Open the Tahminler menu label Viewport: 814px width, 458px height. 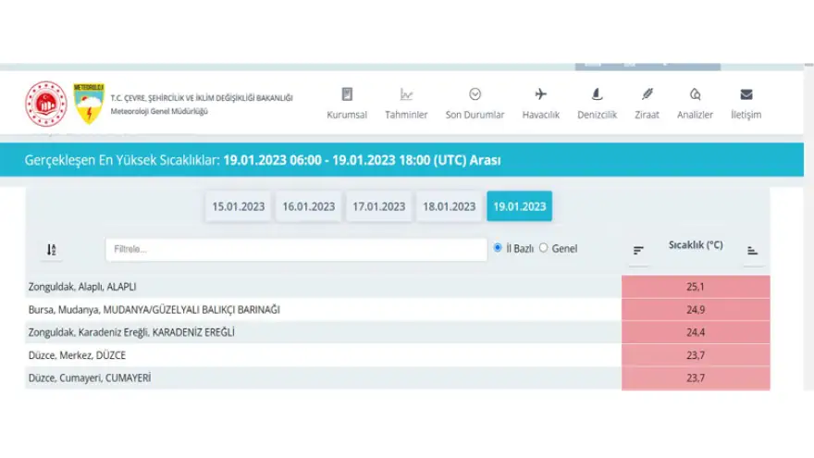(x=406, y=115)
